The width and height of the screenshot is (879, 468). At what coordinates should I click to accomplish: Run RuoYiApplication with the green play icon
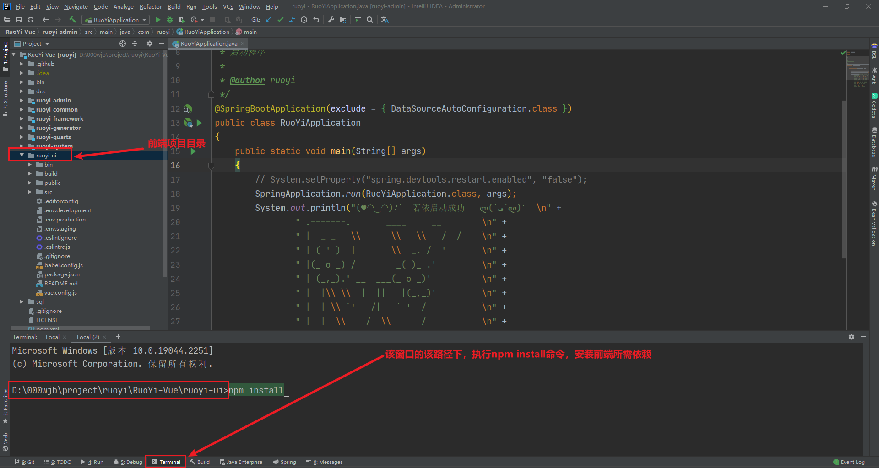point(158,20)
